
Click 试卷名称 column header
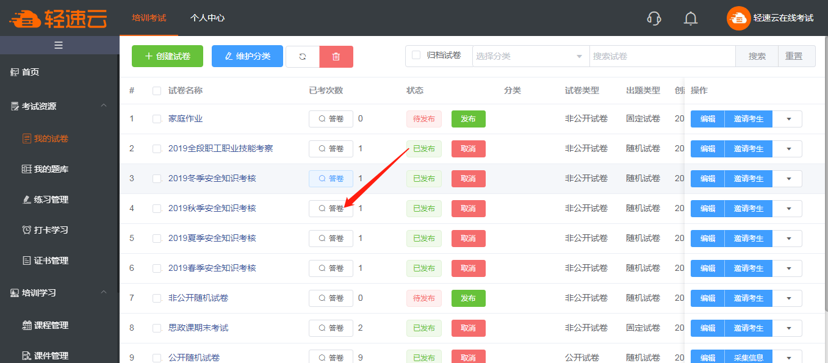coord(185,91)
